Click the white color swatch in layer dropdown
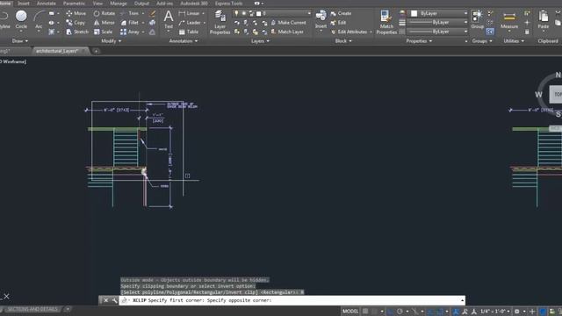Screen dimensions: 562x316 coord(259,13)
